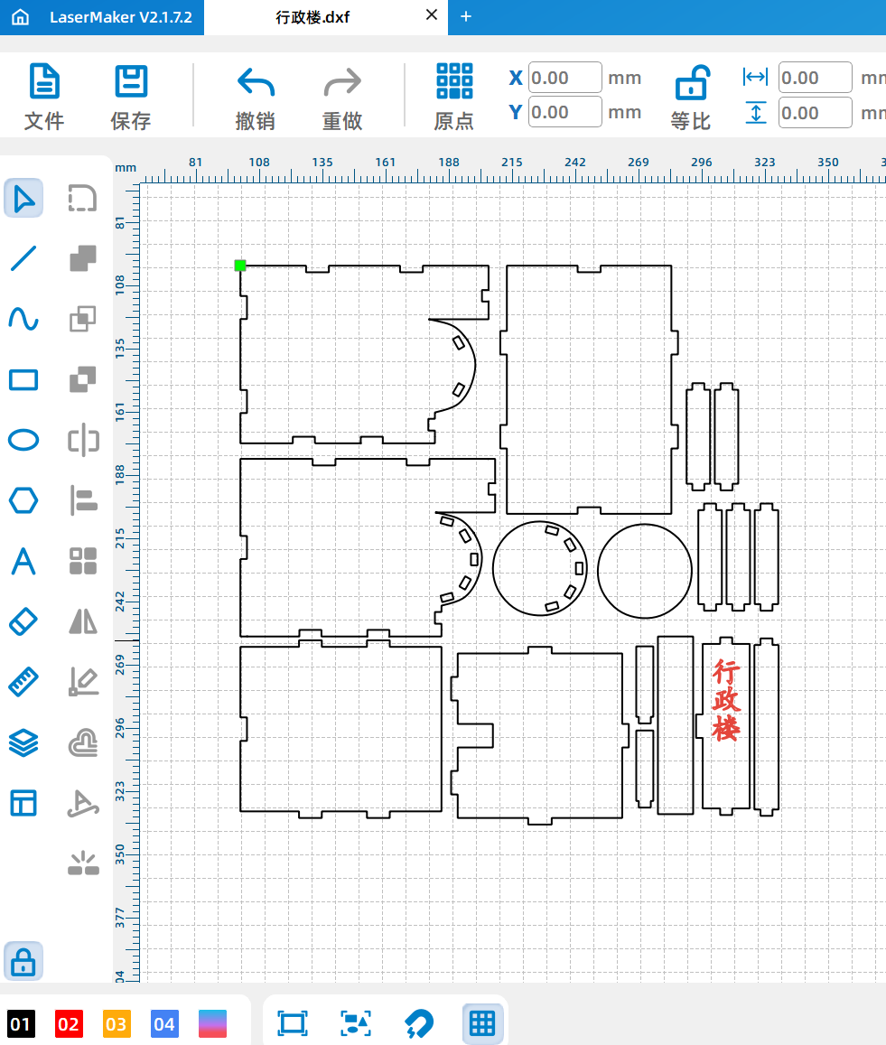Click the solid overlapping squares icon
The height and width of the screenshot is (1045, 886).
point(83,258)
